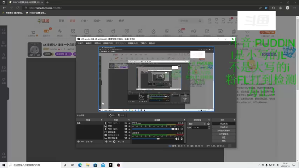Screen dimensions: 299x168
Task: Mute the 桌面音频 speaker icon
Action: (177, 139)
